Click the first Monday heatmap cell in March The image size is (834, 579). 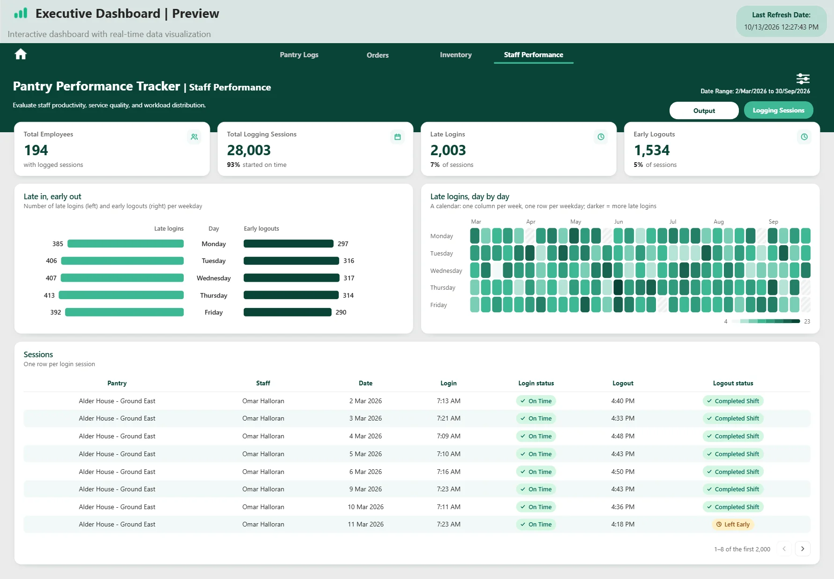coord(475,235)
